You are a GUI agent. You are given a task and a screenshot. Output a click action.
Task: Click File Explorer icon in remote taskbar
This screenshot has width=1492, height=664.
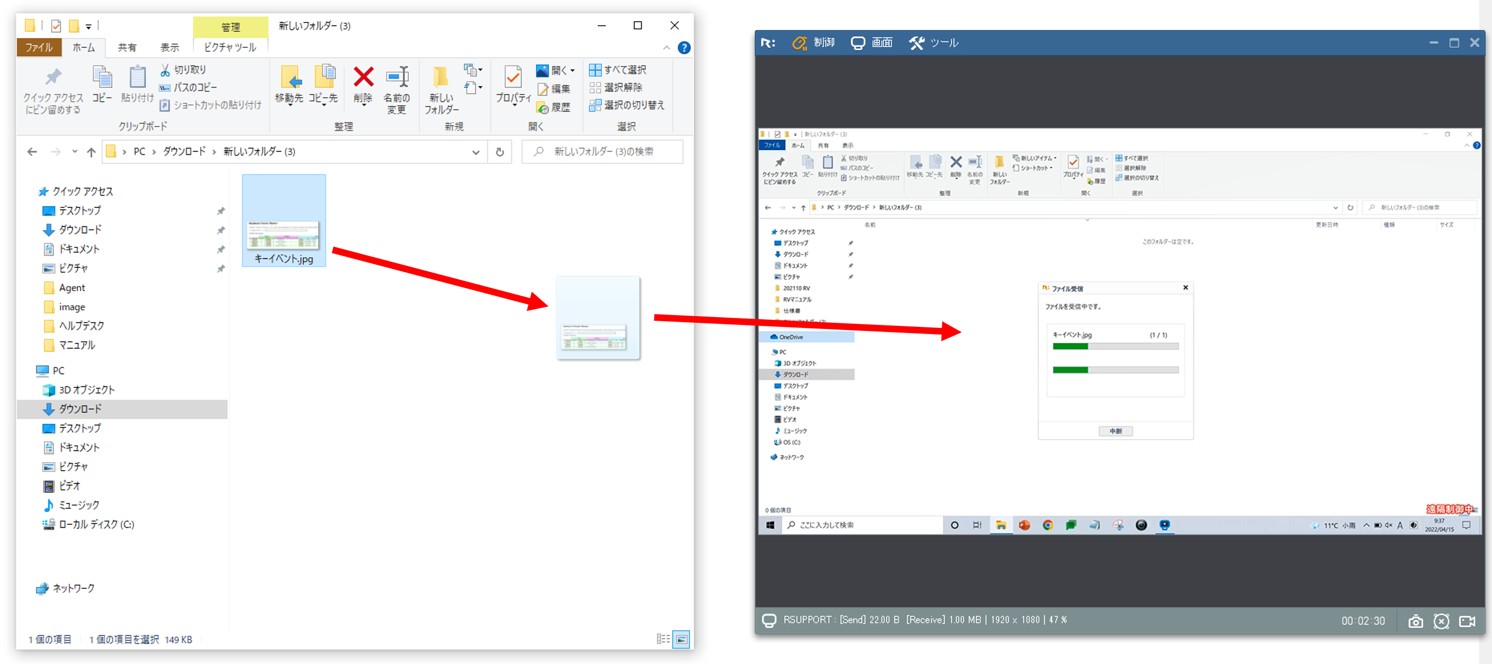point(1001,525)
